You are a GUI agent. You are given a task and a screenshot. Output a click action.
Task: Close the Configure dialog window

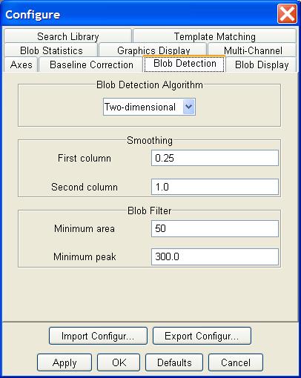pyautogui.click(x=287, y=13)
